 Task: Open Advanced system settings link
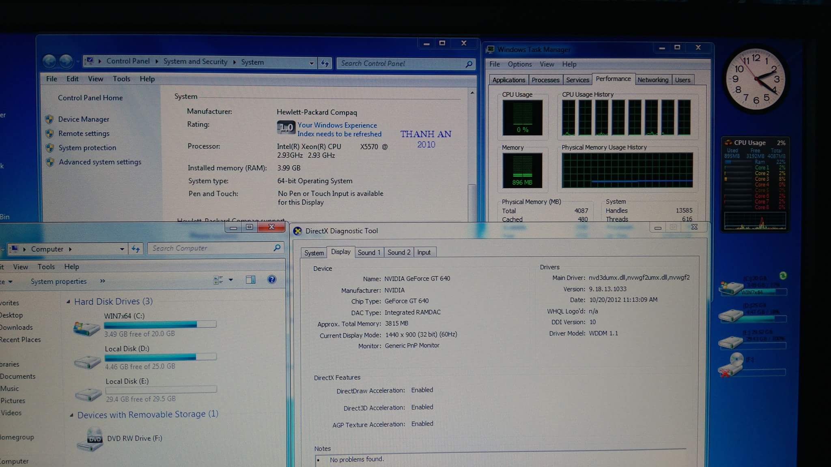(x=100, y=162)
